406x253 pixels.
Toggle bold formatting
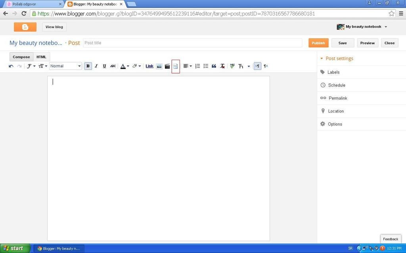(x=88, y=66)
